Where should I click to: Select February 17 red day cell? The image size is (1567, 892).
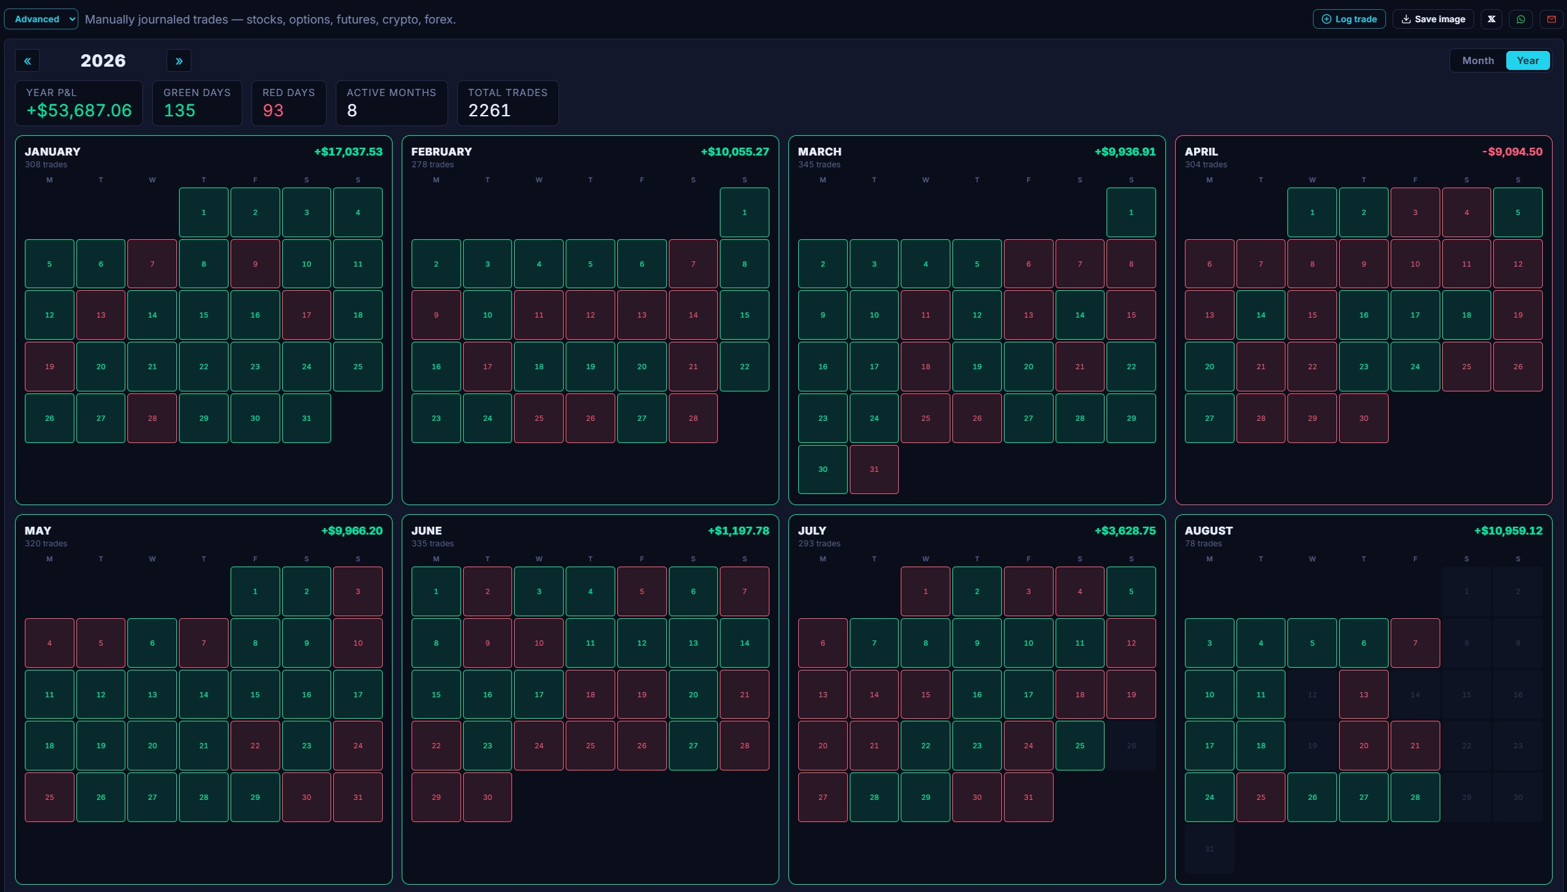tap(487, 367)
